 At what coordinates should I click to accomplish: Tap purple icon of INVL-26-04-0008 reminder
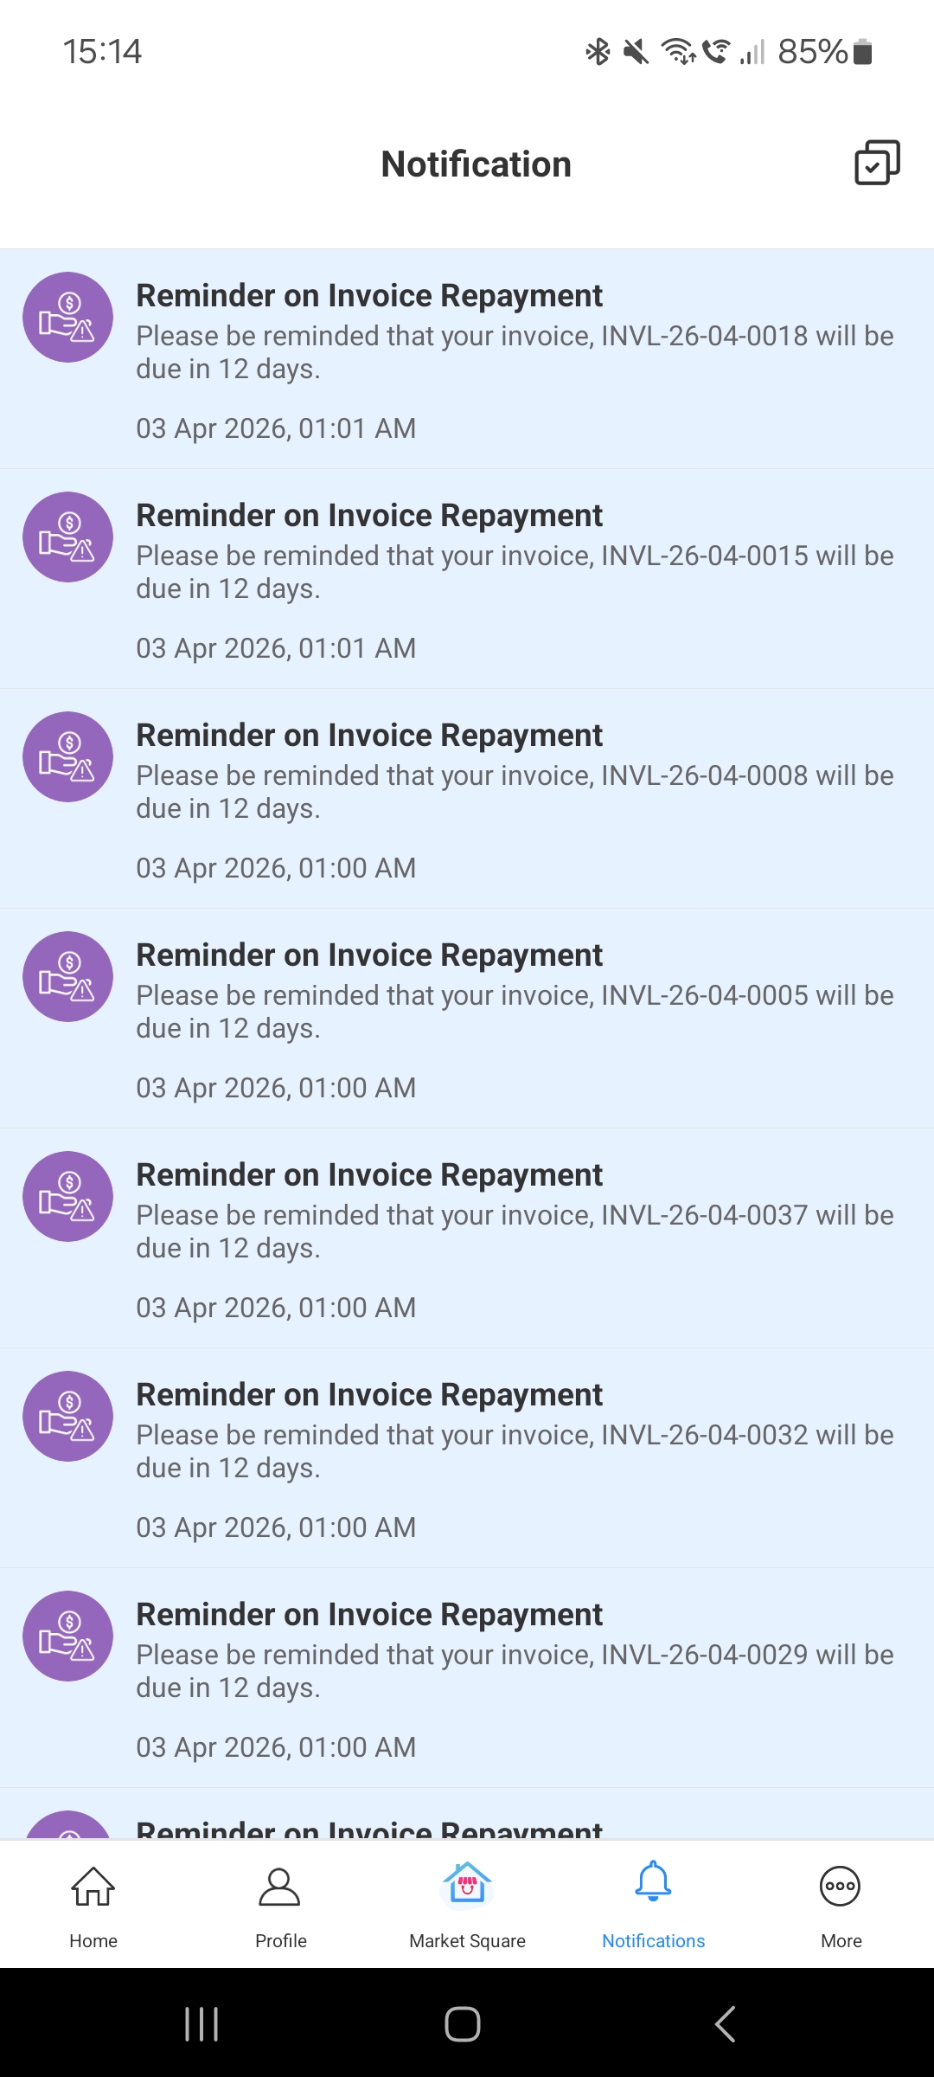[67, 757]
